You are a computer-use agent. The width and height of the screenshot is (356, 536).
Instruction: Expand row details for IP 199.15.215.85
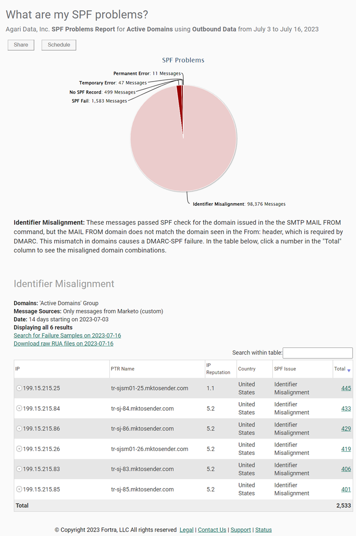(19, 489)
